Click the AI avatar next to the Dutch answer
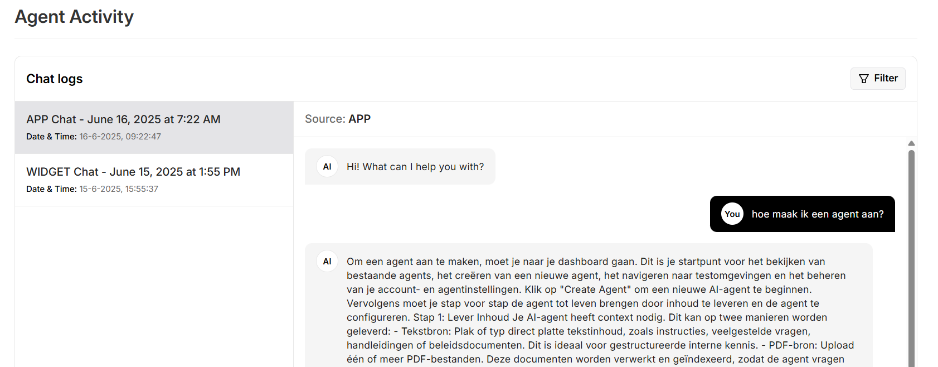 (x=327, y=262)
